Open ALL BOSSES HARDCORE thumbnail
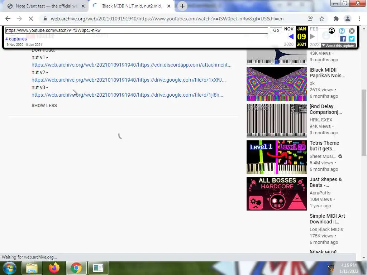The width and height of the screenshot is (367, 275). click(276, 194)
